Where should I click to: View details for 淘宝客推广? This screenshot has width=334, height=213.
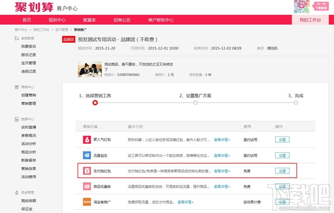click(186, 202)
